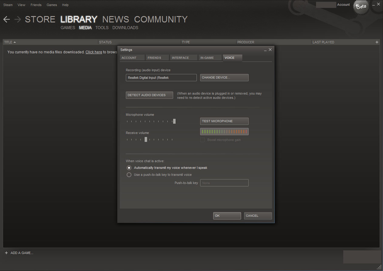The height and width of the screenshot is (271, 383).
Task: Click the plus icon in column header
Action: (377, 42)
